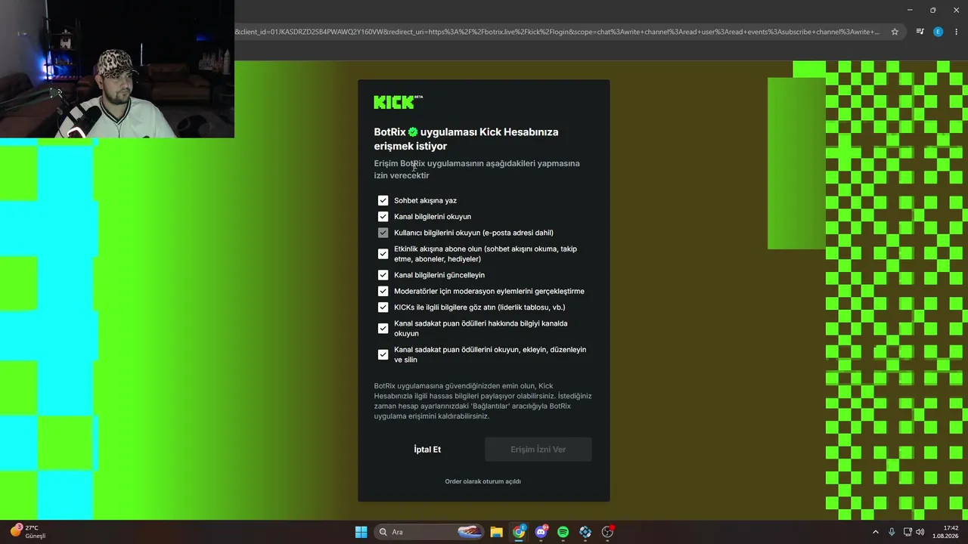
Task: Open the 27°C Güneşli weather widget
Action: (28, 532)
